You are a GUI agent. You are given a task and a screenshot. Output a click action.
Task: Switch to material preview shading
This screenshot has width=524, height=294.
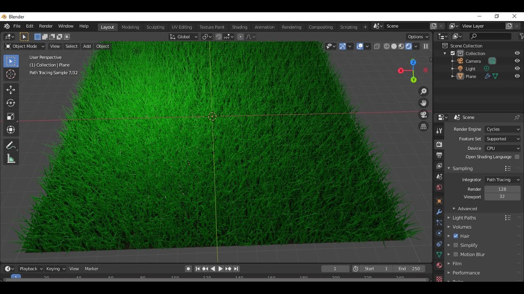[401, 46]
